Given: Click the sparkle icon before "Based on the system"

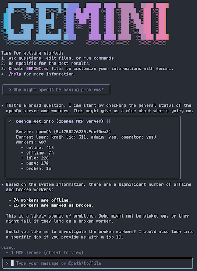Looking at the screenshot, I should (x=3, y=185).
